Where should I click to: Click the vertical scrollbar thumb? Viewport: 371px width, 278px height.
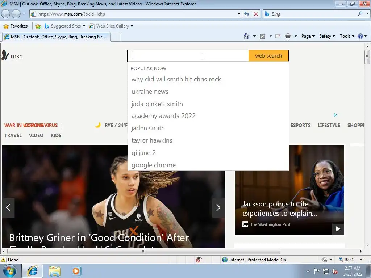point(367,57)
